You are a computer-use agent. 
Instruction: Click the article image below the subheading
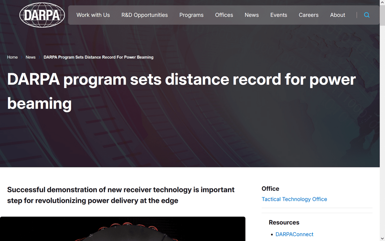pyautogui.click(x=123, y=229)
